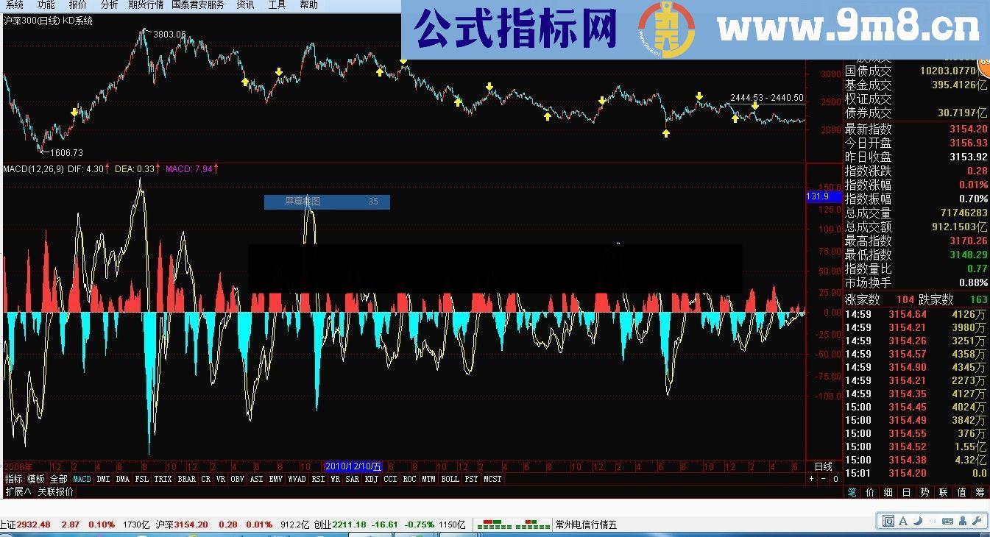Switch to the KDJ indicator tab
The width and height of the screenshot is (990, 537).
click(371, 479)
